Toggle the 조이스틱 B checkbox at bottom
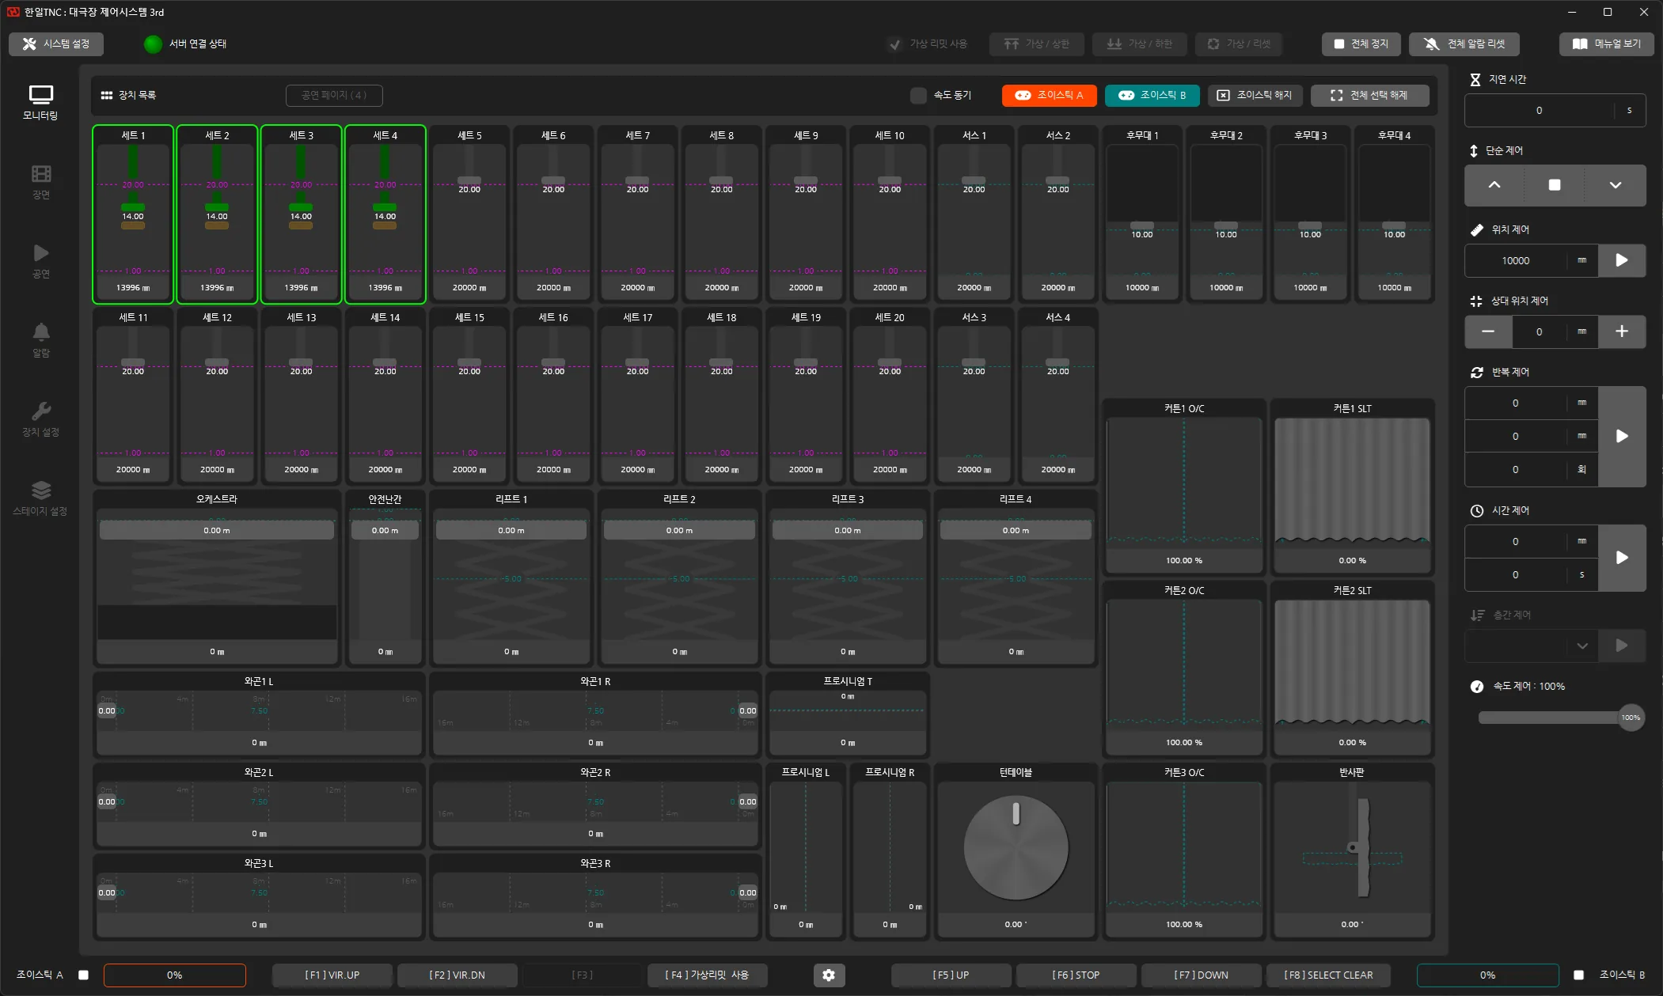 pos(1578,975)
